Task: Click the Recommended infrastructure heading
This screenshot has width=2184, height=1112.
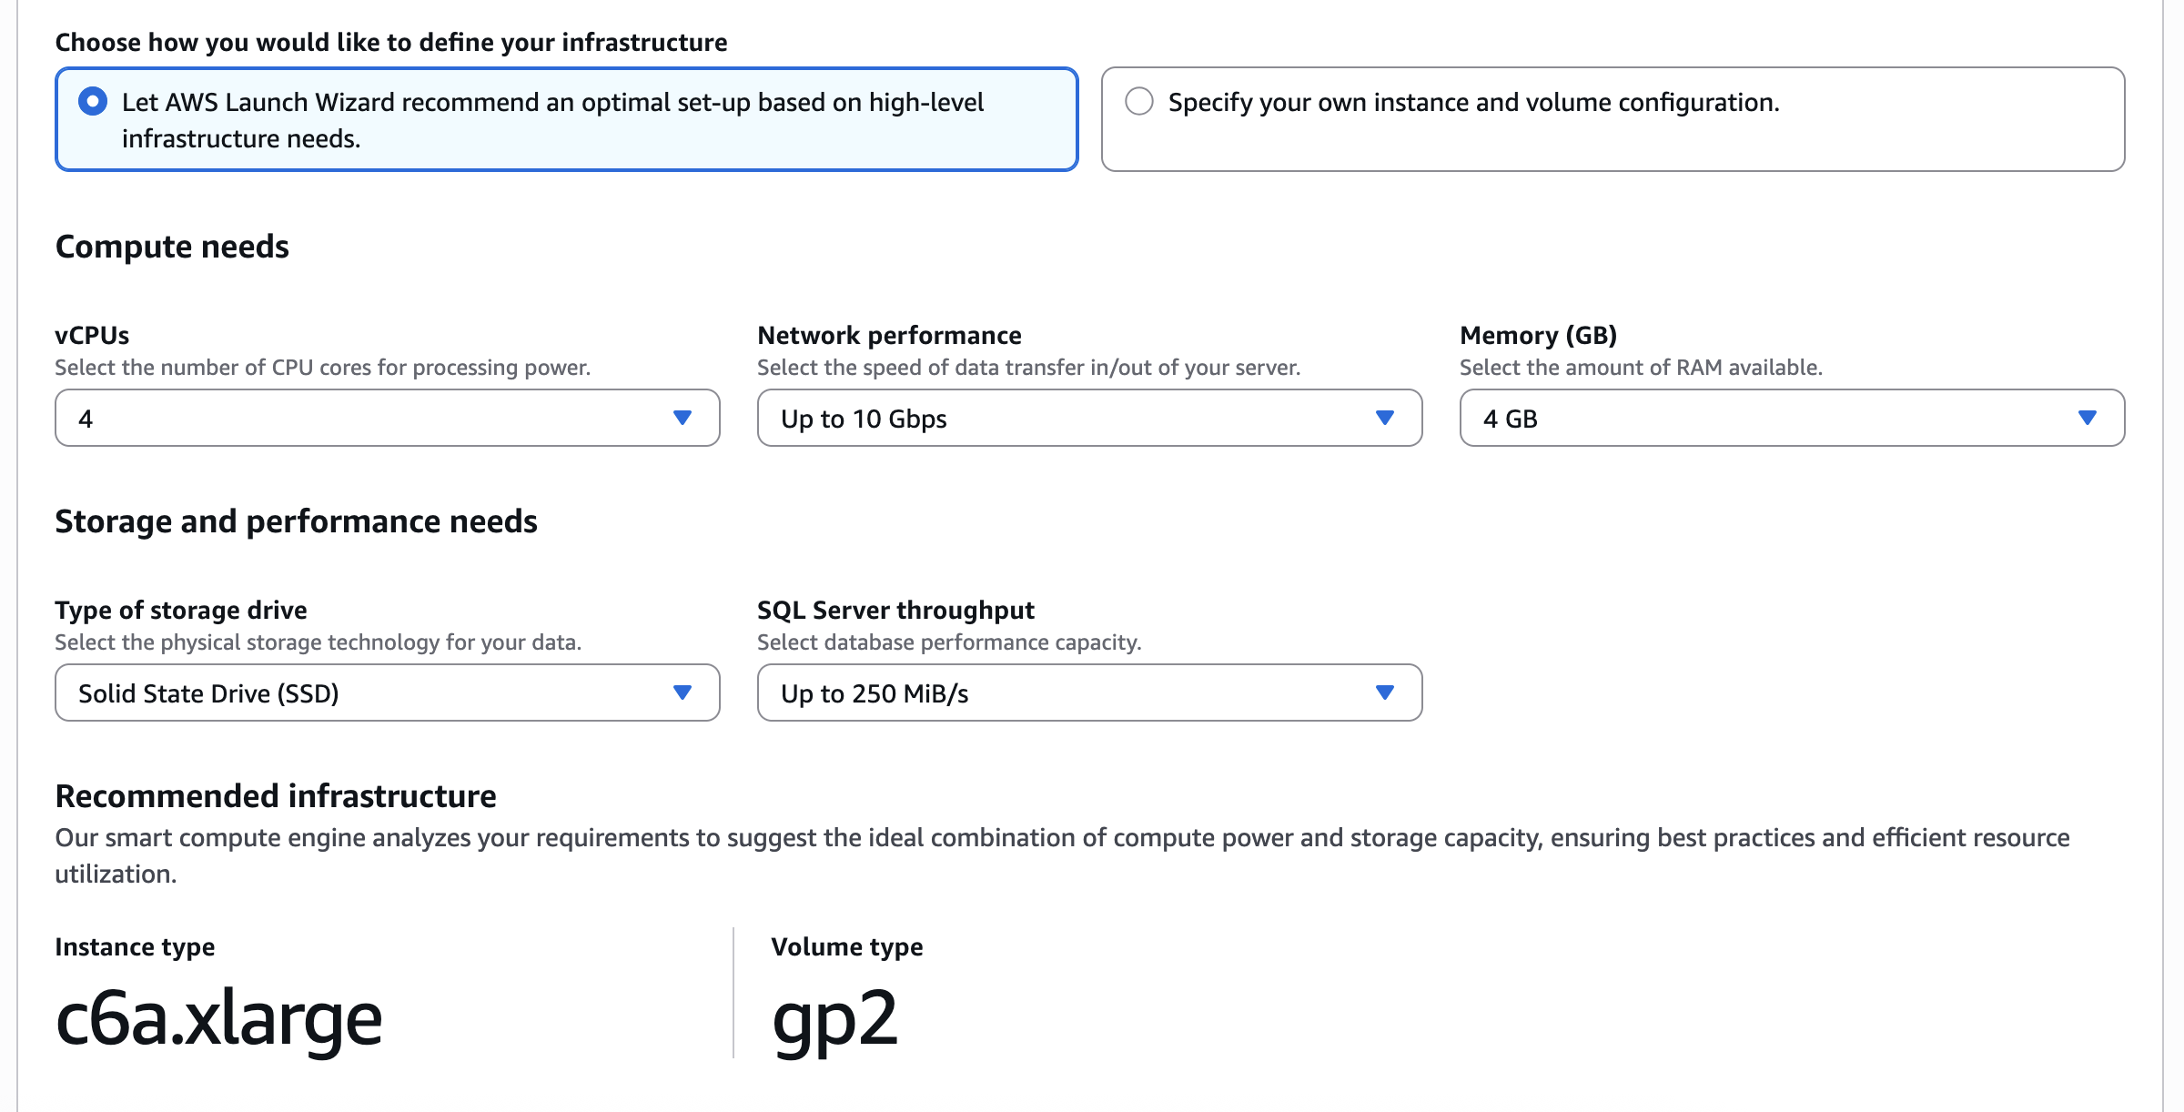Action: click(276, 795)
